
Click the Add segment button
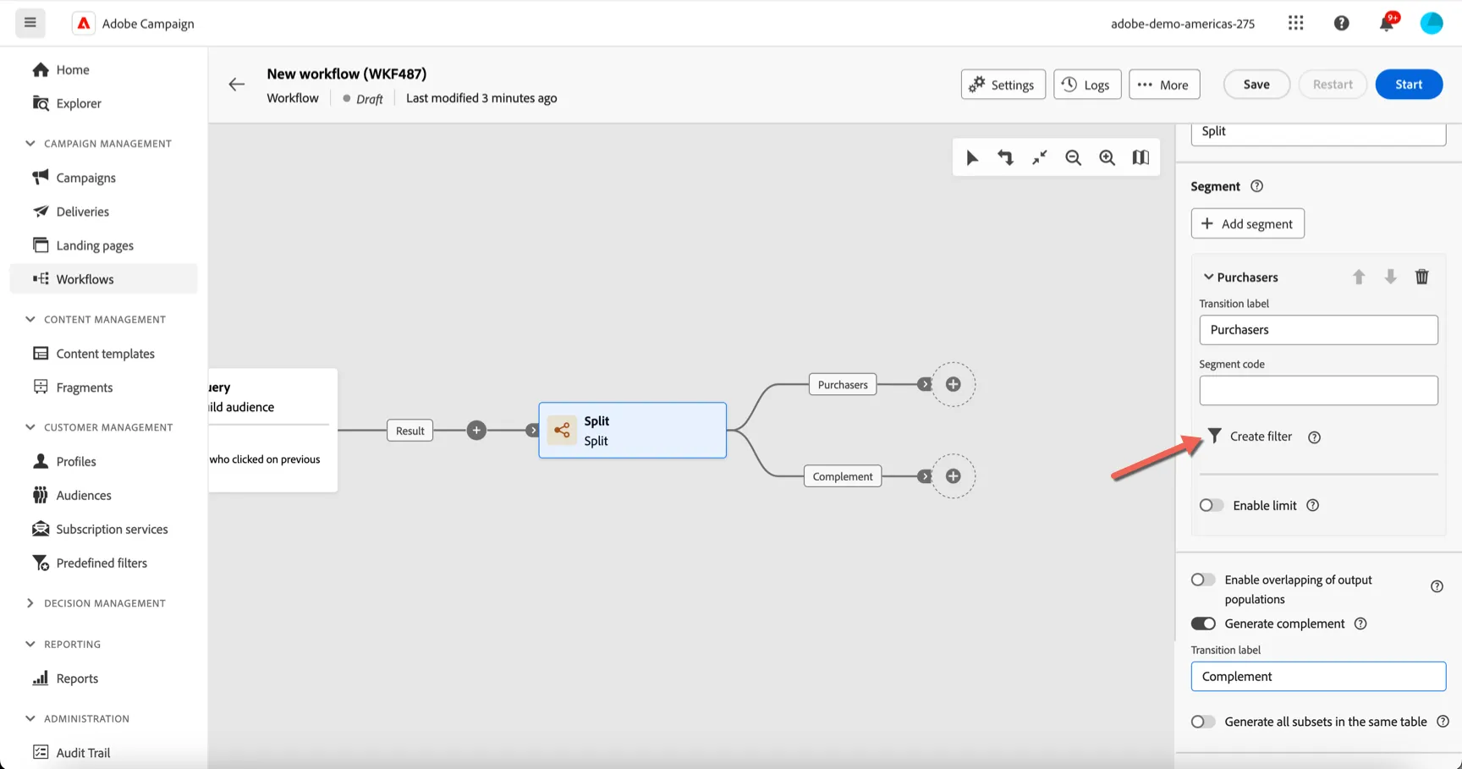(1247, 223)
